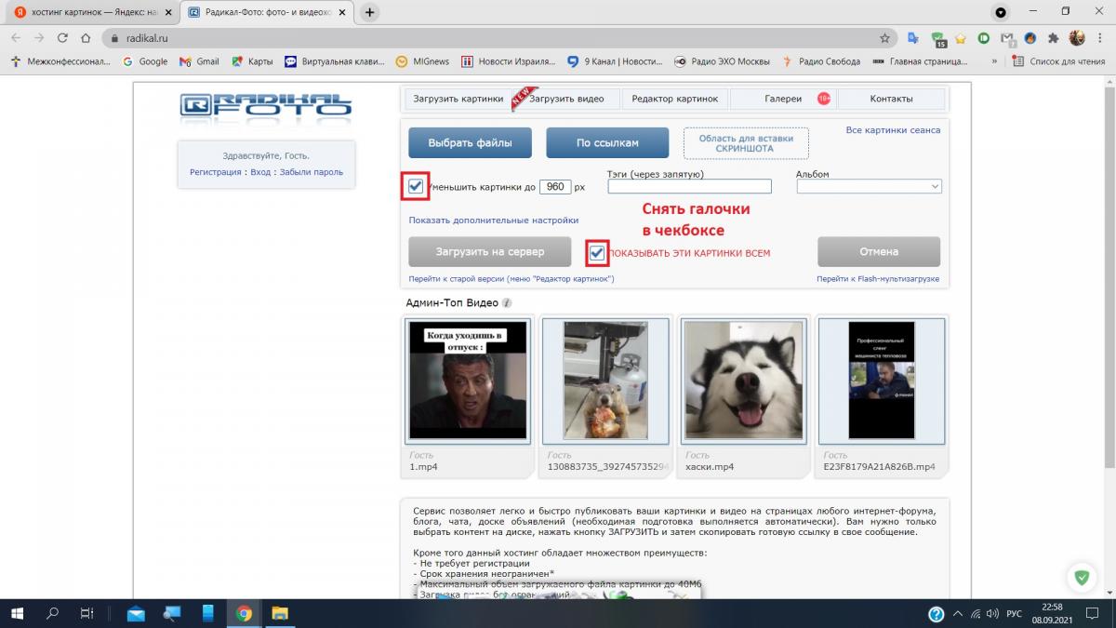This screenshot has width=1116, height=628.
Task: Click the Выбрать файлы button
Action: pyautogui.click(x=470, y=143)
